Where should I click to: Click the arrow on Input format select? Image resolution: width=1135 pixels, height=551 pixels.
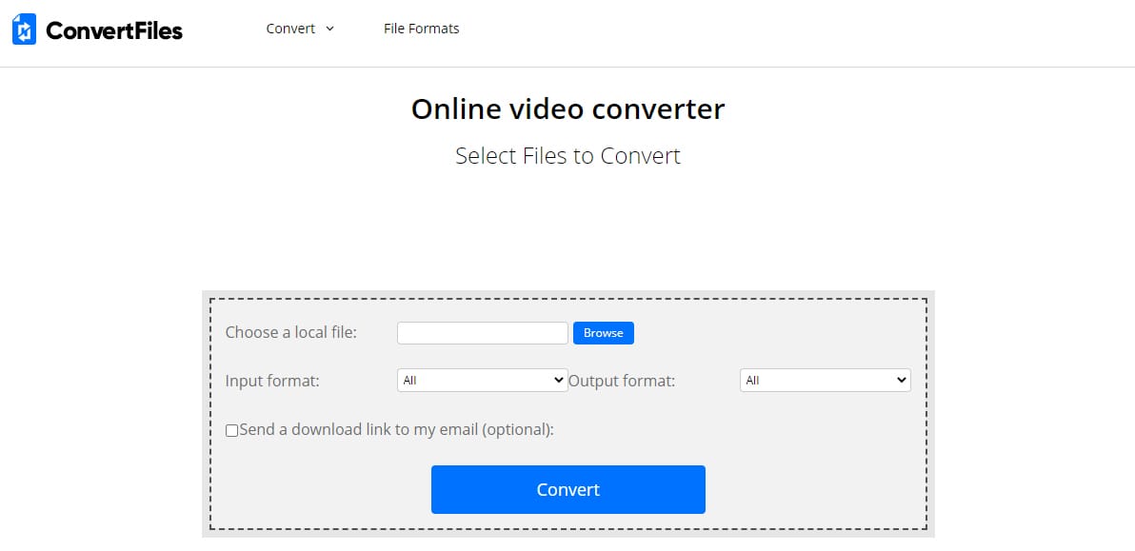click(558, 381)
